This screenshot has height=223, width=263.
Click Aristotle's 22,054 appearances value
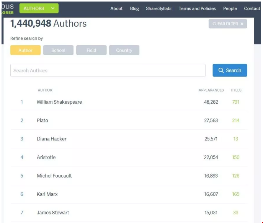click(x=211, y=157)
